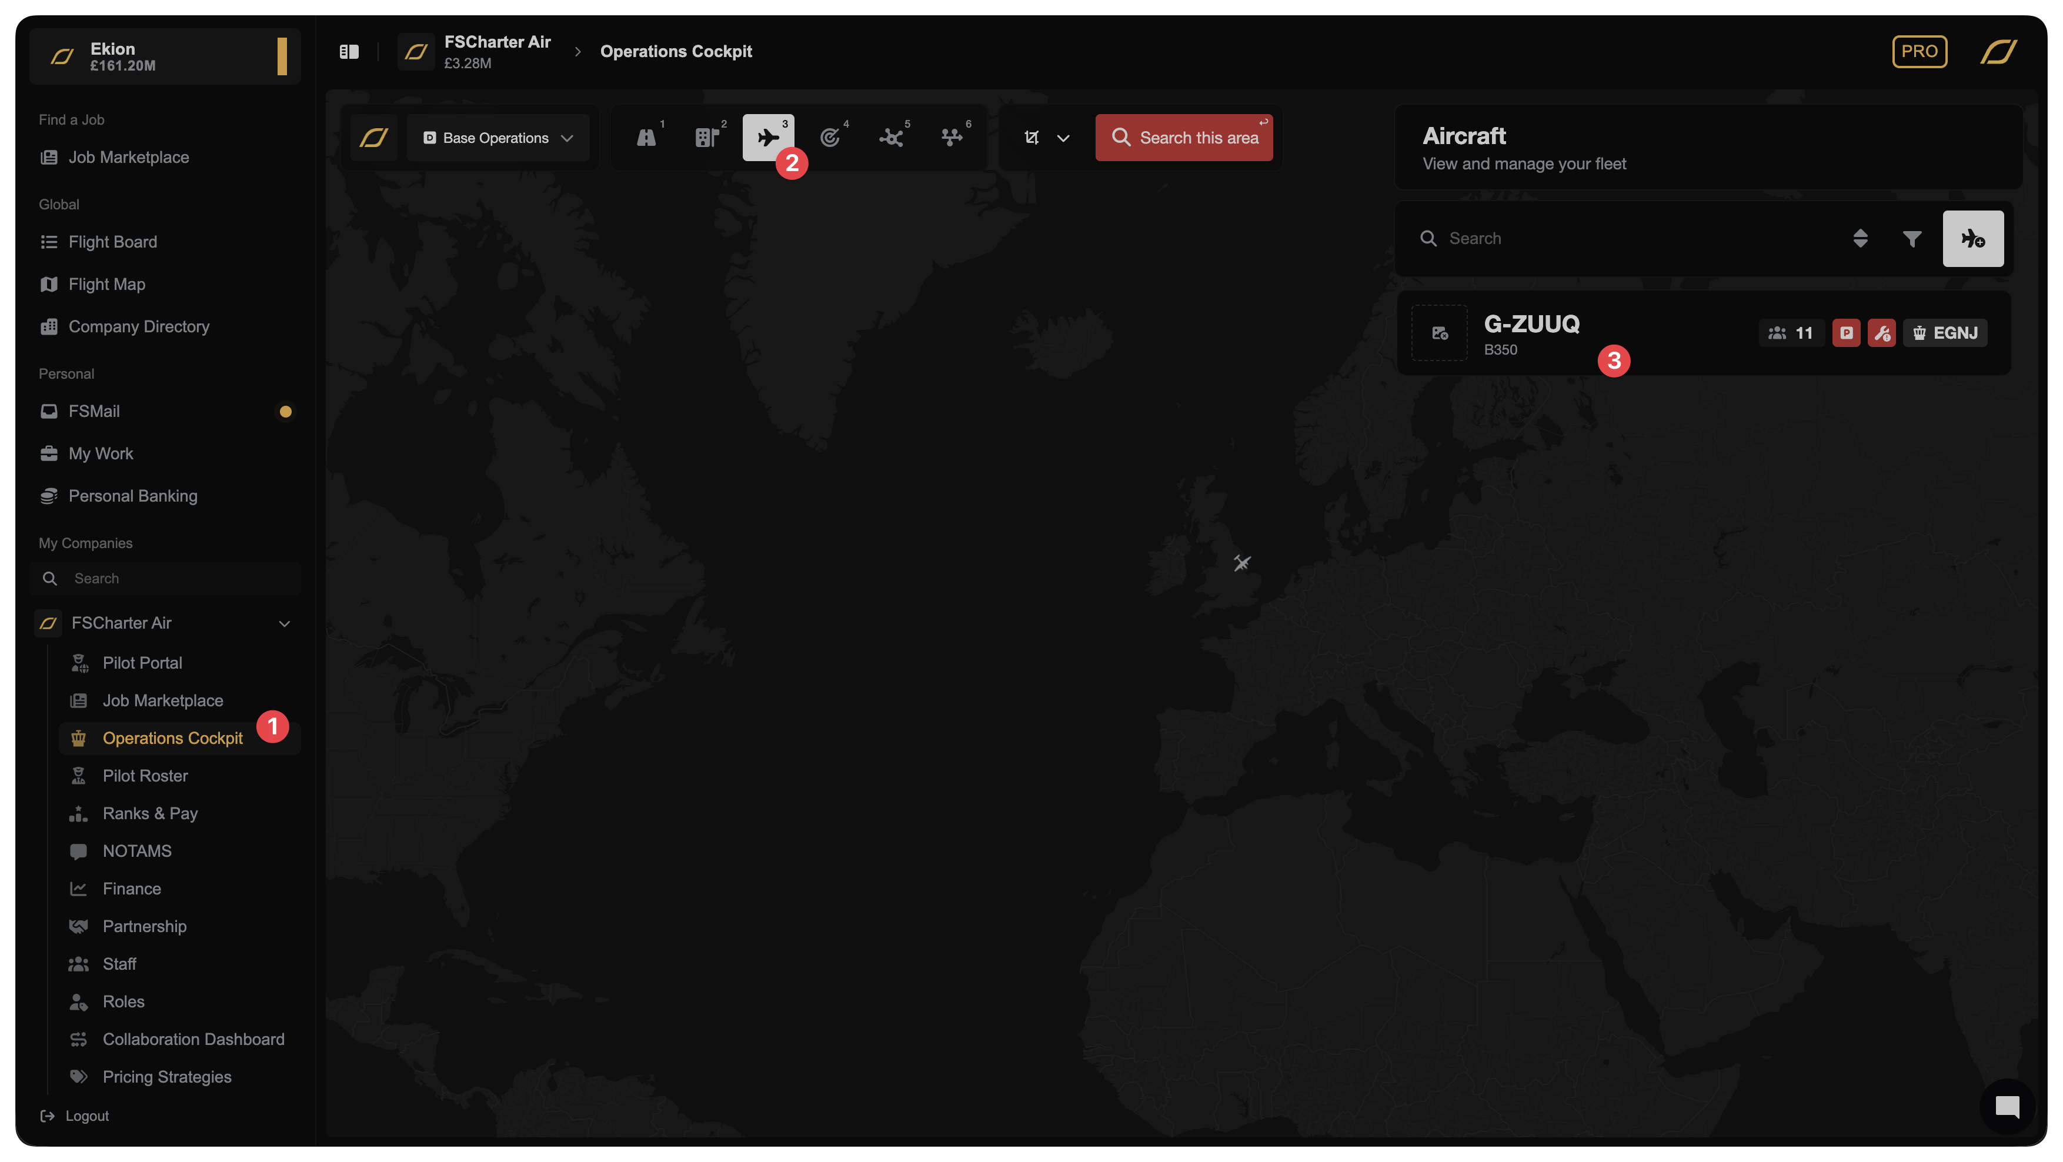The width and height of the screenshot is (2063, 1162).
Task: Click the red maintenance wrench badge
Action: pos(1881,333)
